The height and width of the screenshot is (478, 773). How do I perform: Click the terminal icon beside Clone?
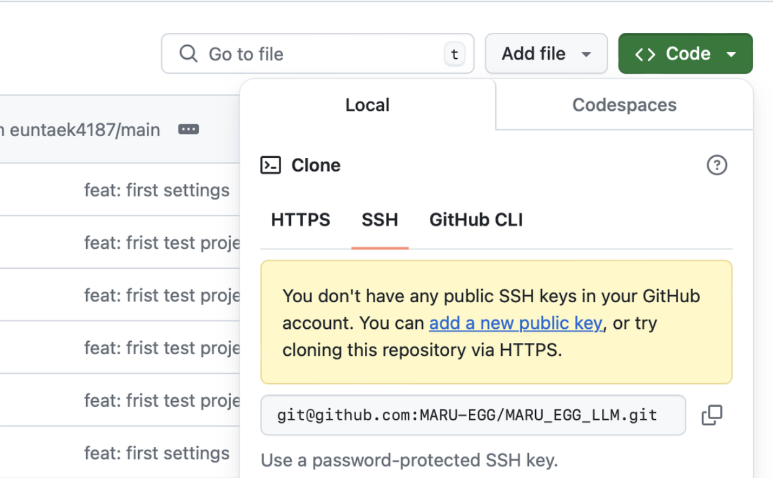tap(271, 165)
